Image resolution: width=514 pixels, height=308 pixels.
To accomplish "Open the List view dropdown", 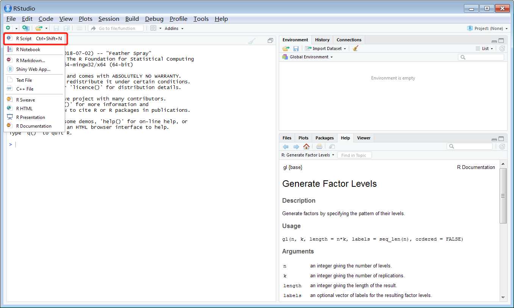I will pyautogui.click(x=484, y=48).
